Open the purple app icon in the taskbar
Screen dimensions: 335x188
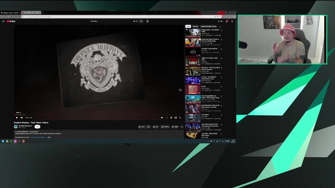(x=15, y=141)
